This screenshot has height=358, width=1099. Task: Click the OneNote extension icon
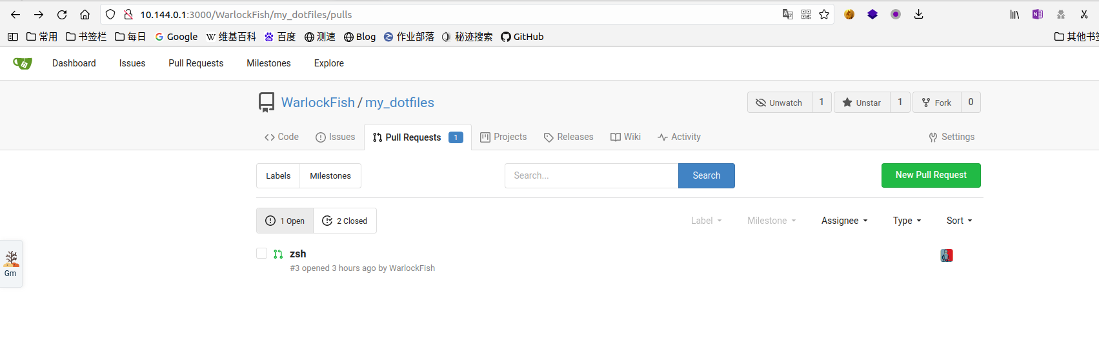point(1038,14)
